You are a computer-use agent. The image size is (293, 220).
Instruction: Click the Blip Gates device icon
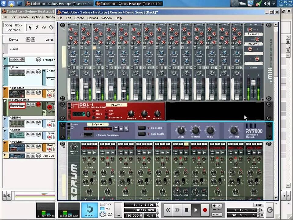17,94
